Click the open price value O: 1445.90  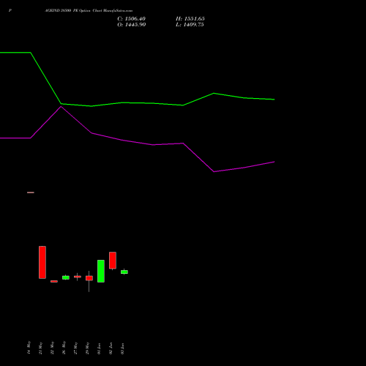132,25
